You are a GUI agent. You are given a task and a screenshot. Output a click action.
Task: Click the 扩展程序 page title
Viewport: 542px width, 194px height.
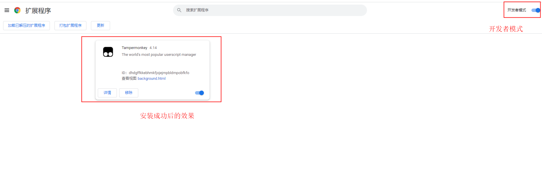coord(38,11)
